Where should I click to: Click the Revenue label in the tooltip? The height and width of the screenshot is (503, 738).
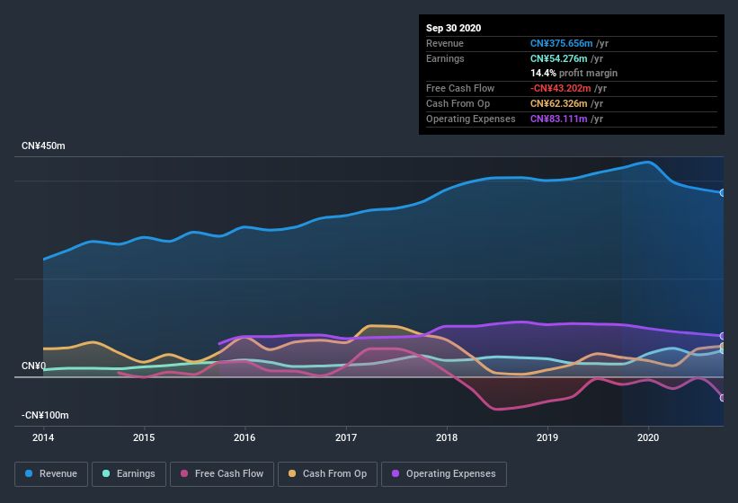pos(445,43)
